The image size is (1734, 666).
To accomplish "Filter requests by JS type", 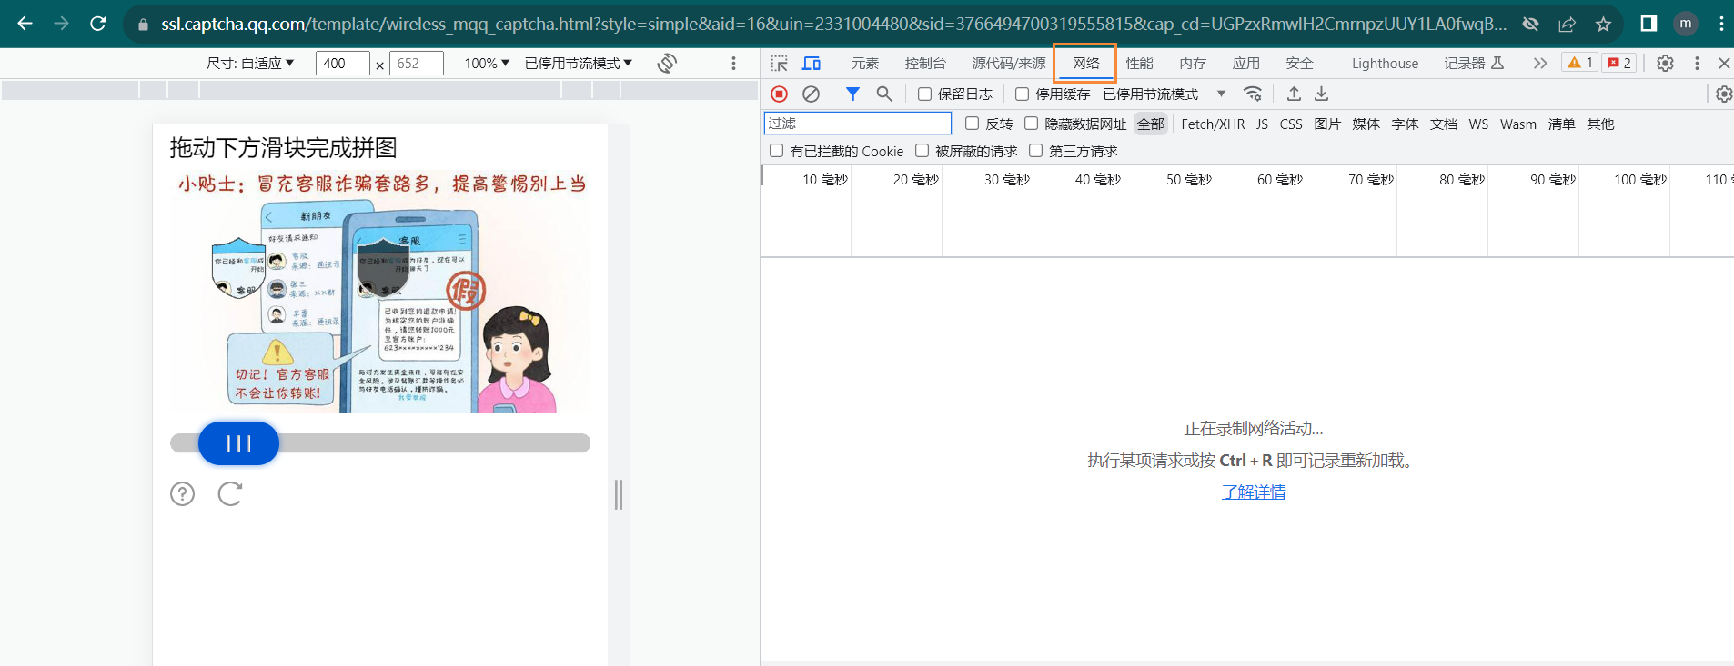I will click(1262, 124).
